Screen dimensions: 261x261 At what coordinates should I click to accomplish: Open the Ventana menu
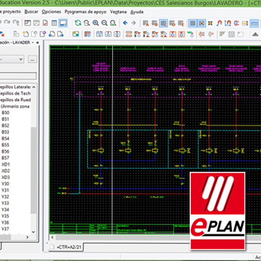118,12
